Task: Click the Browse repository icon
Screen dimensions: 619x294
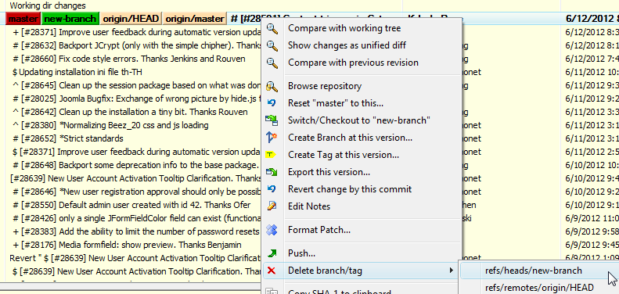Action: click(272, 86)
